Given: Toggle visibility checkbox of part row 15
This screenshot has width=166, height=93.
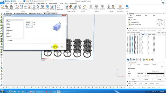Looking at the screenshot, I should click(x=130, y=53).
